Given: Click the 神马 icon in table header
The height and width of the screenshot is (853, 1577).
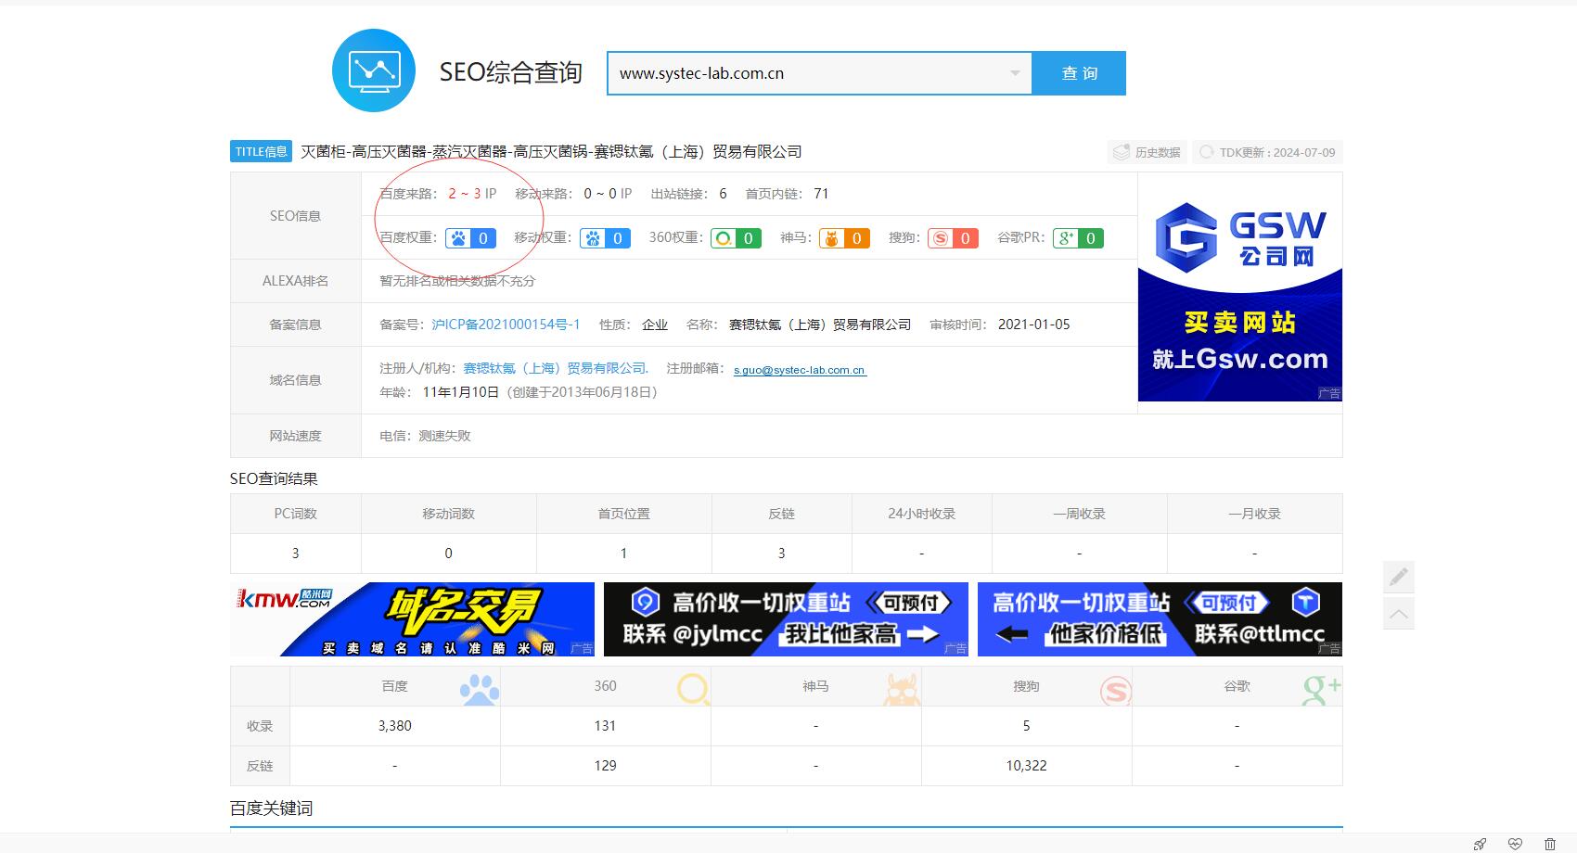Looking at the screenshot, I should (902, 690).
